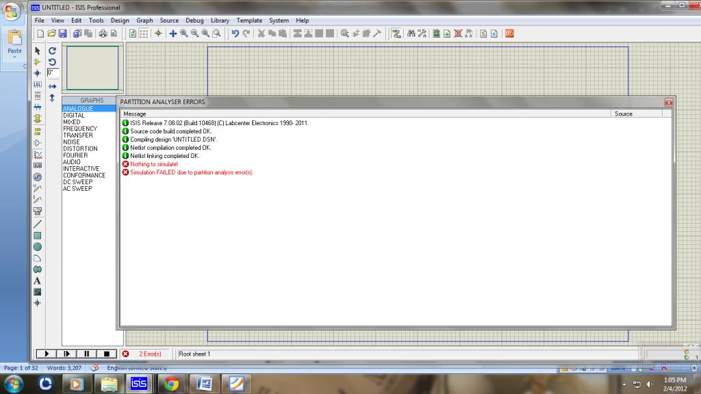
Task: Click the Rotate Clockwise icon
Action: point(52,51)
